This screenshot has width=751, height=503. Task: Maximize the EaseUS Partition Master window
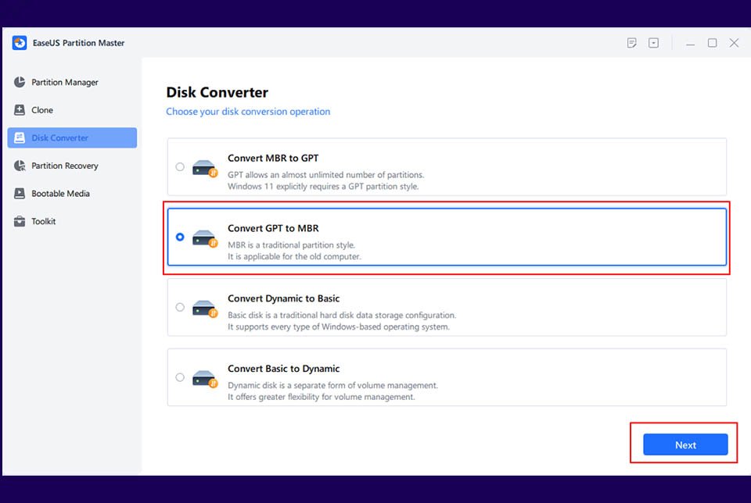pyautogui.click(x=712, y=43)
